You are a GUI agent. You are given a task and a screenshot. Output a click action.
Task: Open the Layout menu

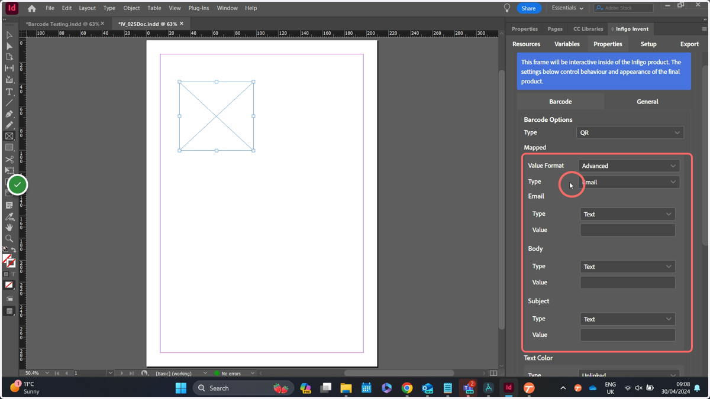[87, 8]
